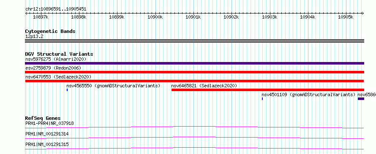Click the PRH1|NM_001291314 transcript label
Viewport: 376px width, 154px height.
(47, 134)
